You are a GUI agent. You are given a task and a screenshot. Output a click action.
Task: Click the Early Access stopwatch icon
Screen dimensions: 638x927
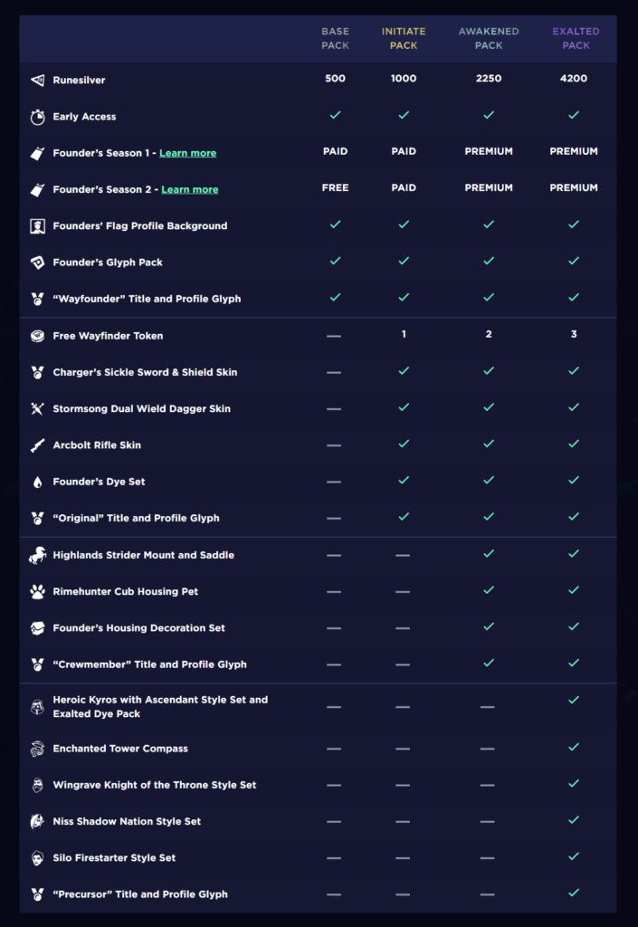coord(37,117)
